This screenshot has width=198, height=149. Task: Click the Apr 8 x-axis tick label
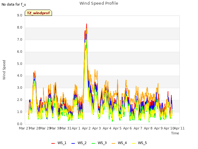148,128
